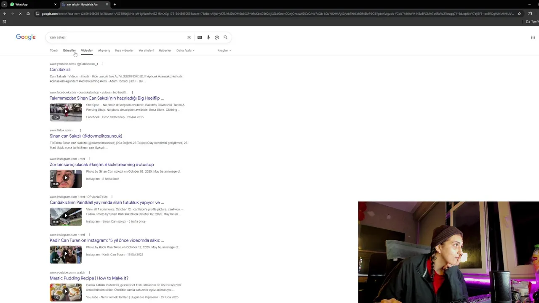The image size is (539, 303).
Task: Click '3 hafta önce' date text
Action: coord(137,221)
